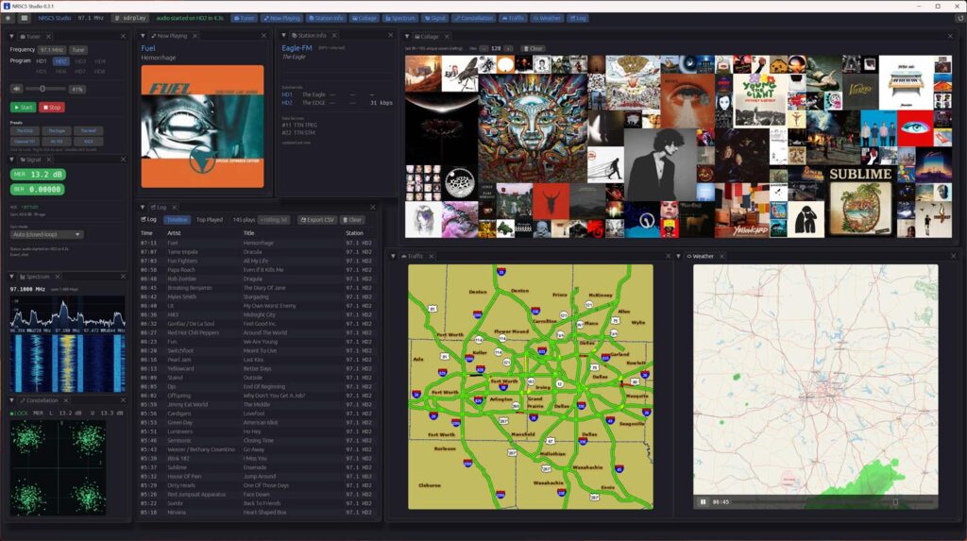The width and height of the screenshot is (967, 541).
Task: Select the Timeline view in the Log panel
Action: [177, 220]
